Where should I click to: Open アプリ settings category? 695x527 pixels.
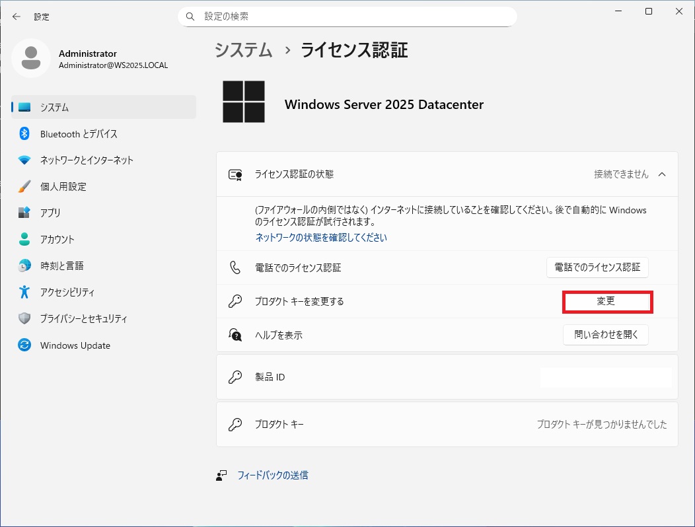(x=104, y=213)
